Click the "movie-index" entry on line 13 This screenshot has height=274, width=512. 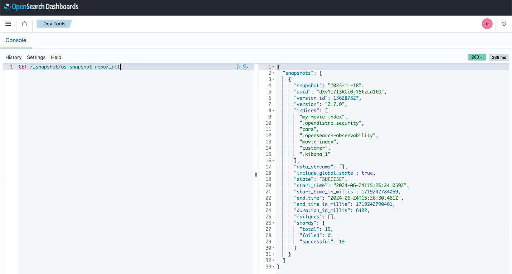click(x=318, y=142)
